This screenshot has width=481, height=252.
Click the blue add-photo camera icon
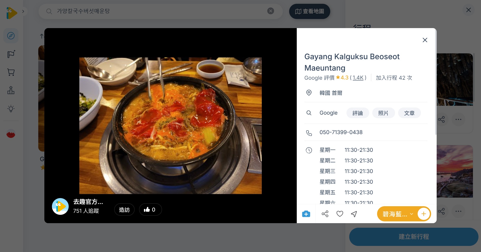[306, 214]
